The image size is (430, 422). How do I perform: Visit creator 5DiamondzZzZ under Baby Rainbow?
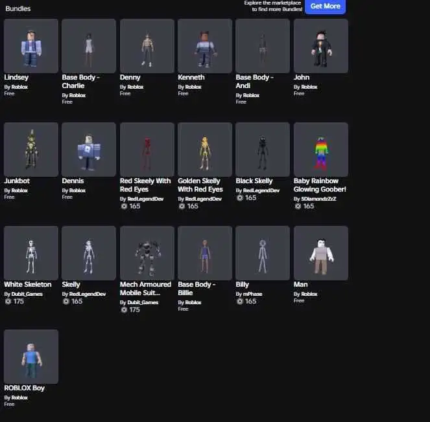pos(318,199)
